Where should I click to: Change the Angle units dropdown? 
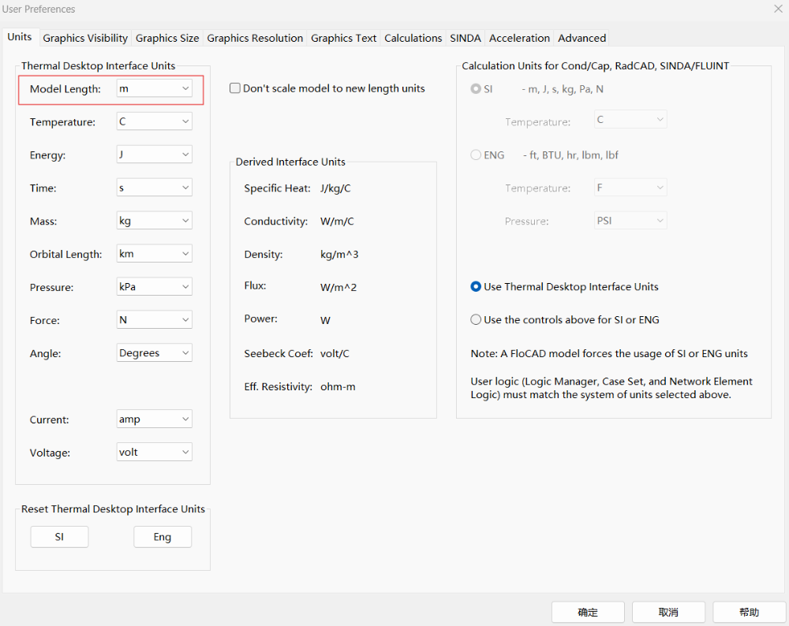pos(154,353)
